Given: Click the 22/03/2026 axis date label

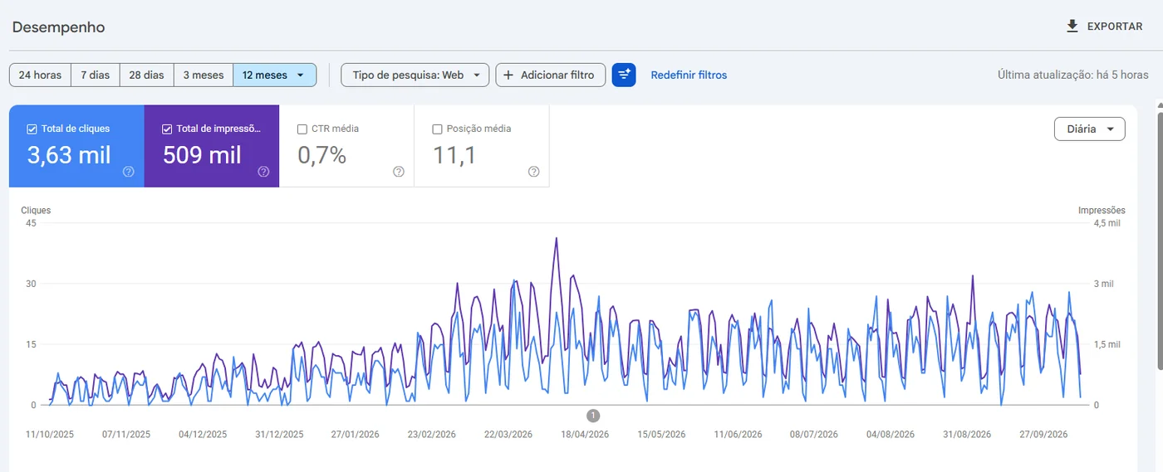Looking at the screenshot, I should [x=508, y=434].
